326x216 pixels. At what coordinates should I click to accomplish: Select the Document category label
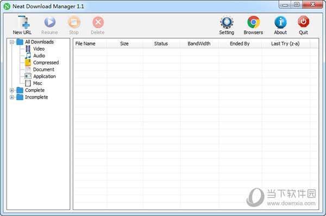pyautogui.click(x=43, y=69)
